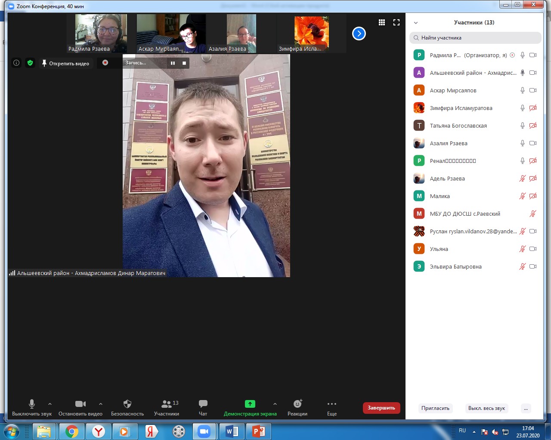This screenshot has width=551, height=440.
Task: Enter full screen mode
Action: [396, 22]
